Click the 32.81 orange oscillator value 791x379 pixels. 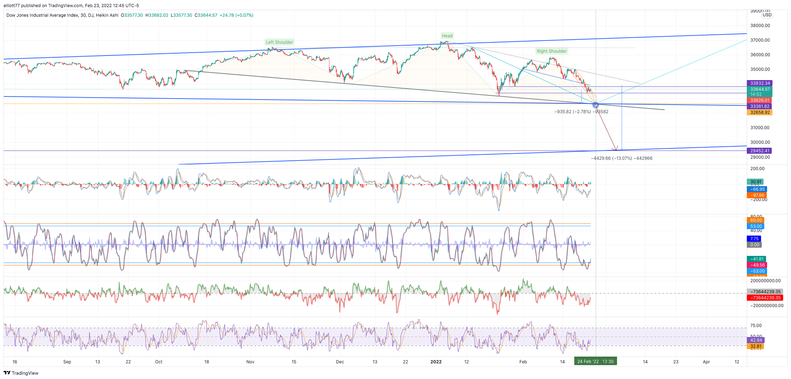coord(756,346)
